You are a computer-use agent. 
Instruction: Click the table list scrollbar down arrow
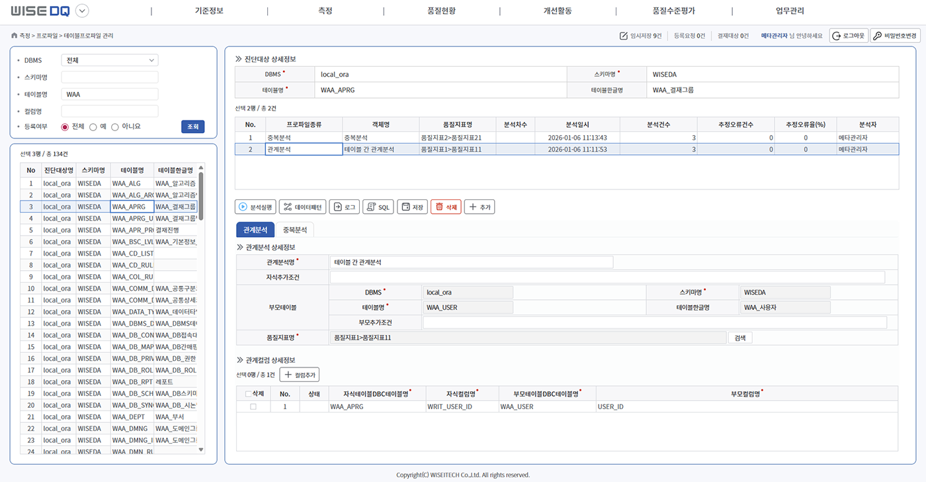point(201,450)
